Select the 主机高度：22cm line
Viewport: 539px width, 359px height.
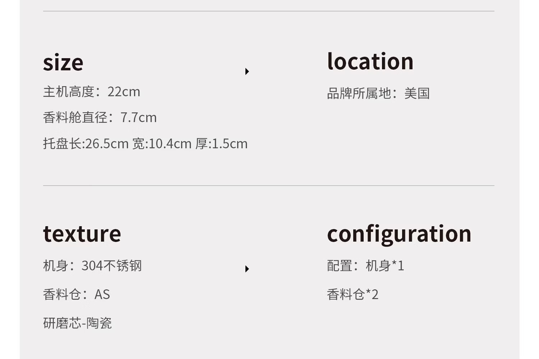coord(92,92)
